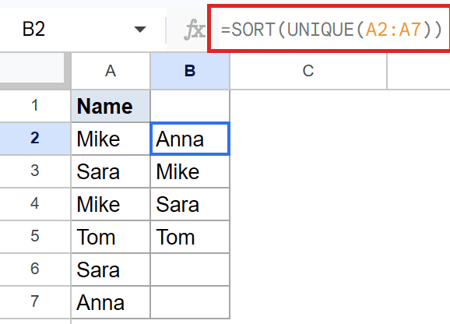Select cell A3 containing Sara

tap(111, 171)
